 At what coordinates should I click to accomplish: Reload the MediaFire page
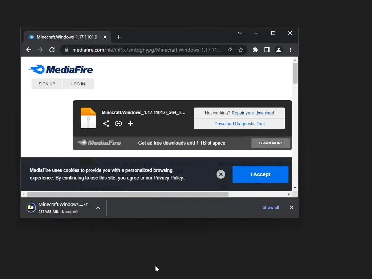(x=52, y=50)
